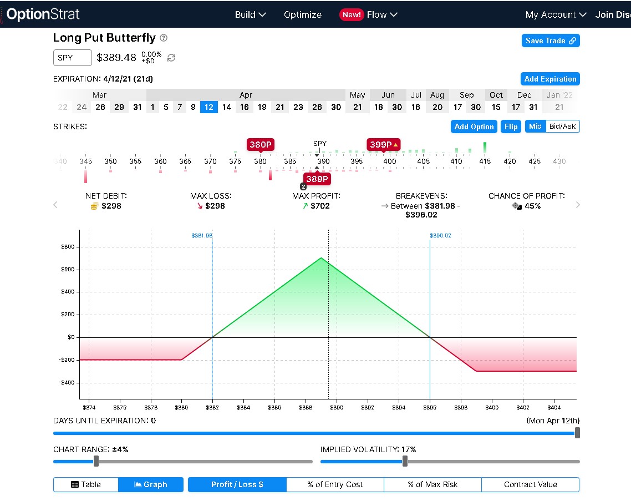Click the help icon beside Long Put Butterfly

(x=164, y=38)
